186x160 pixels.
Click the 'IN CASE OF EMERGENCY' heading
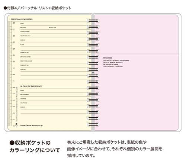tap(31, 86)
